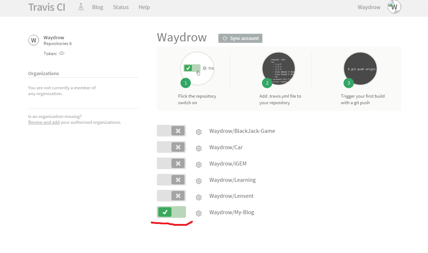
Task: Click the switch illustration in step 1
Action: point(197,68)
